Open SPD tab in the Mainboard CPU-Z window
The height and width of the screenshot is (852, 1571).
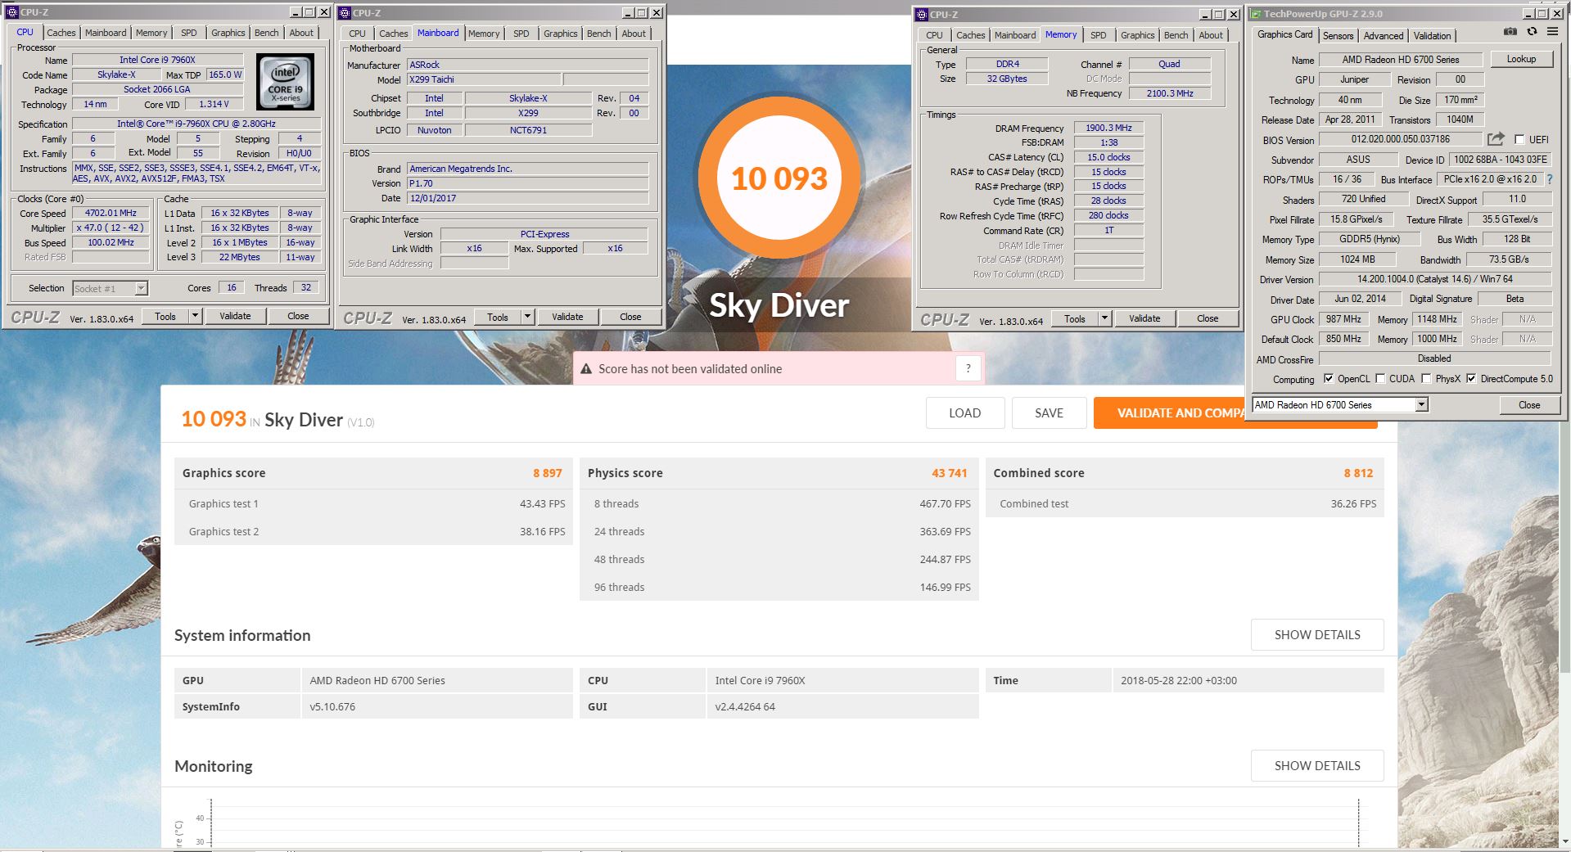click(521, 34)
